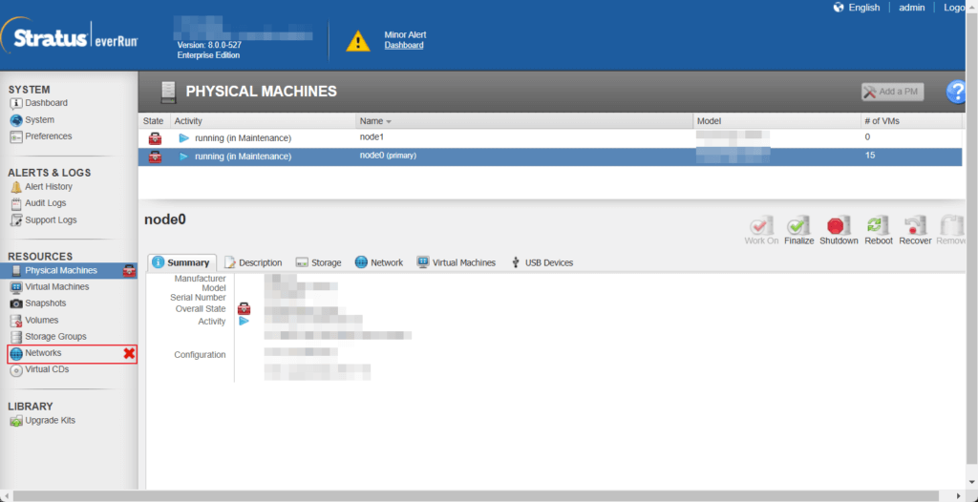The image size is (978, 502).
Task: Click the Work On icon
Action: pyautogui.click(x=761, y=226)
